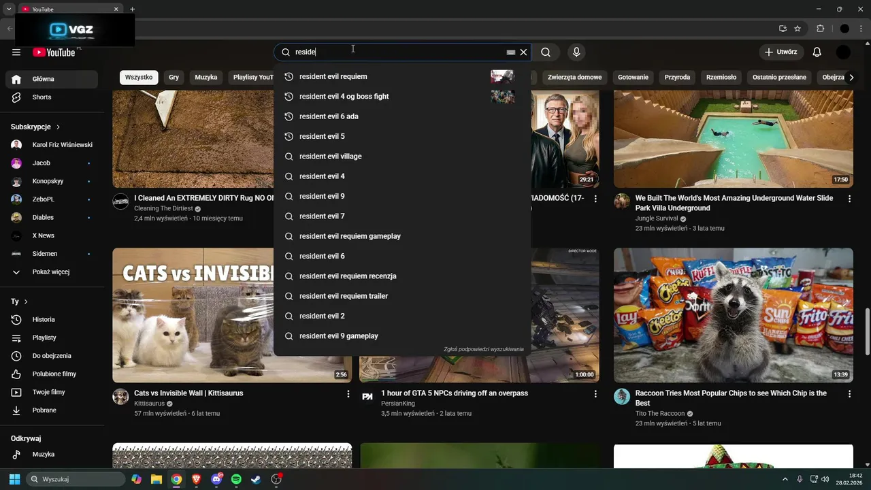Select the Gotowanie filter chip
This screenshot has height=490, width=871.
633,78
